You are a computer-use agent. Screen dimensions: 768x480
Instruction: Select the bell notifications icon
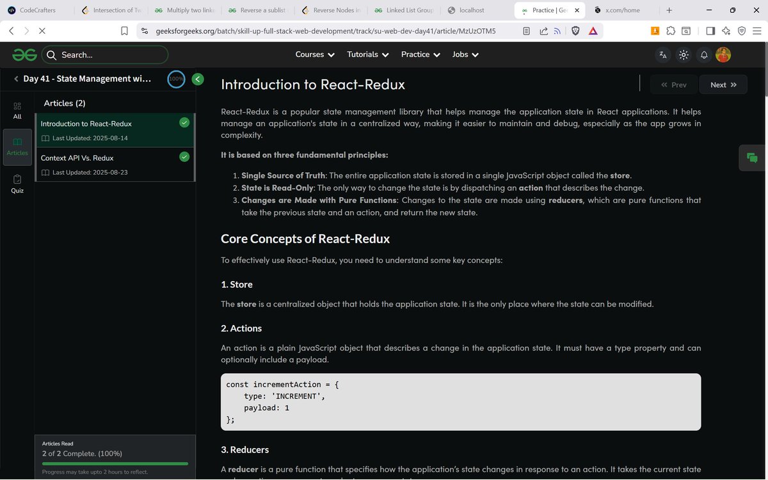pyautogui.click(x=703, y=55)
